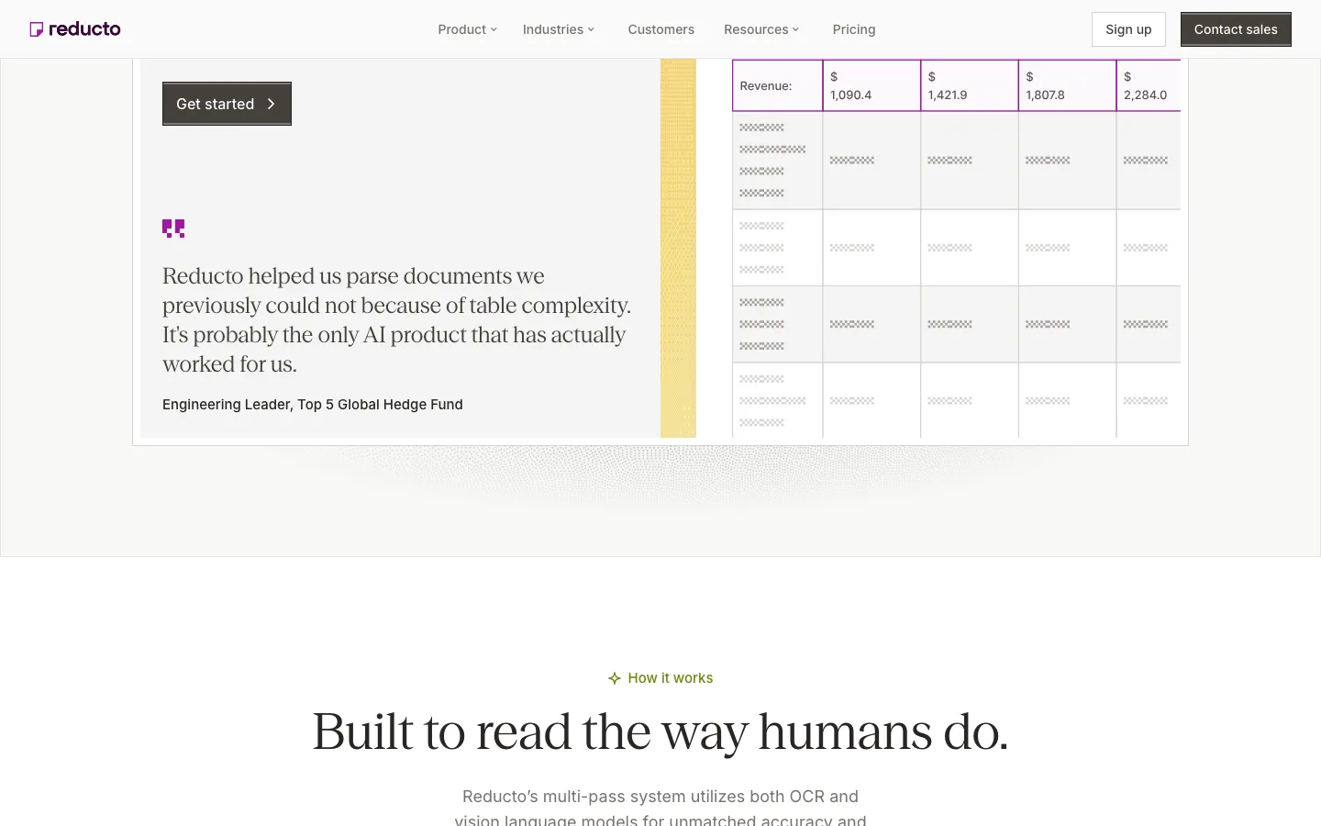This screenshot has width=1321, height=826.
Task: Click the purple quotation mark icon
Action: pos(173,229)
